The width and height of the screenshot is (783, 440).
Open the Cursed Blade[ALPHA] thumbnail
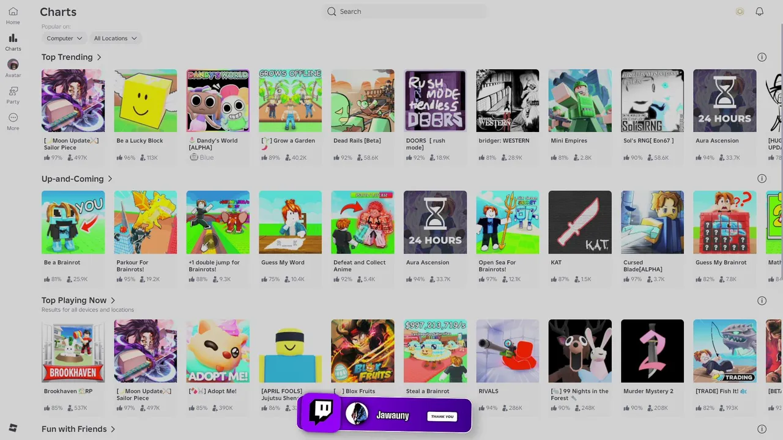tap(652, 222)
